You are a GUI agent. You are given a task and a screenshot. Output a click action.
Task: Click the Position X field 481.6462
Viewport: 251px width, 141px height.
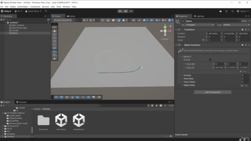214,34
